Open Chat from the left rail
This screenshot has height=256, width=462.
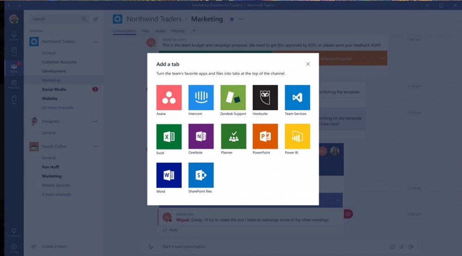pyautogui.click(x=14, y=52)
